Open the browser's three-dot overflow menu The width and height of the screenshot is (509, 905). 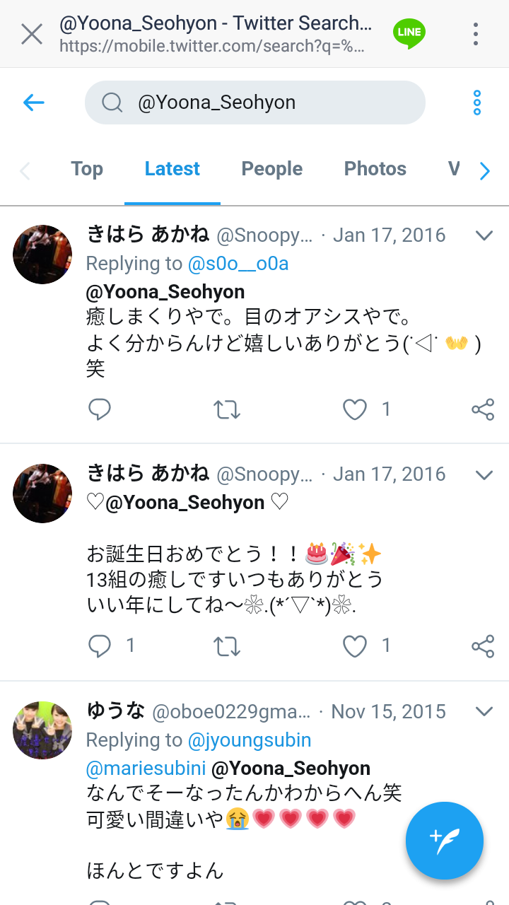click(x=476, y=34)
